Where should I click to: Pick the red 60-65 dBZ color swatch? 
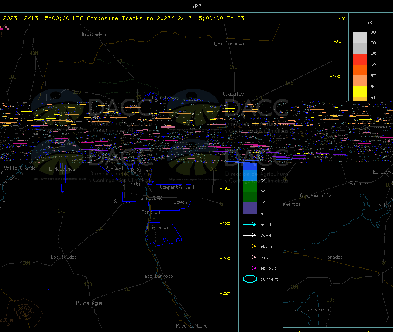point(360,59)
